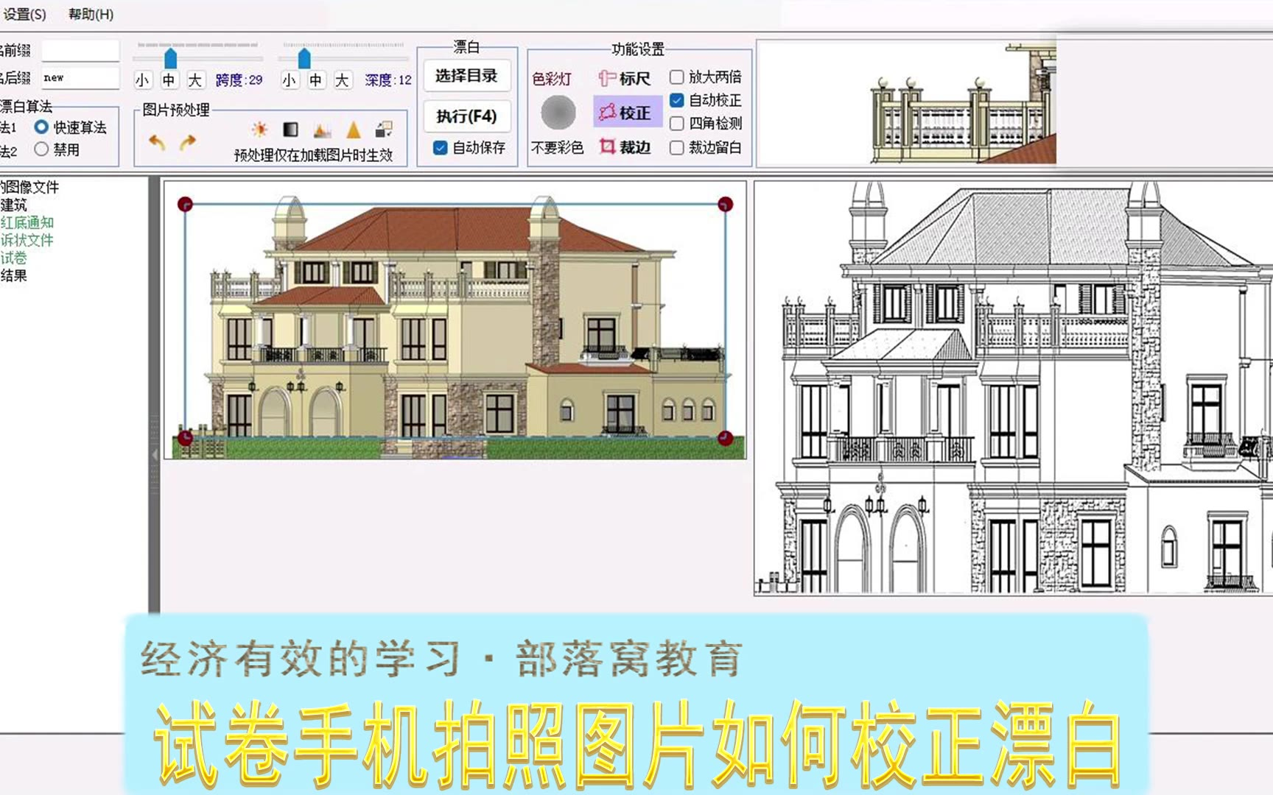Image resolution: width=1273 pixels, height=795 pixels.
Task: Set 深度 to 小
Action: coord(290,80)
